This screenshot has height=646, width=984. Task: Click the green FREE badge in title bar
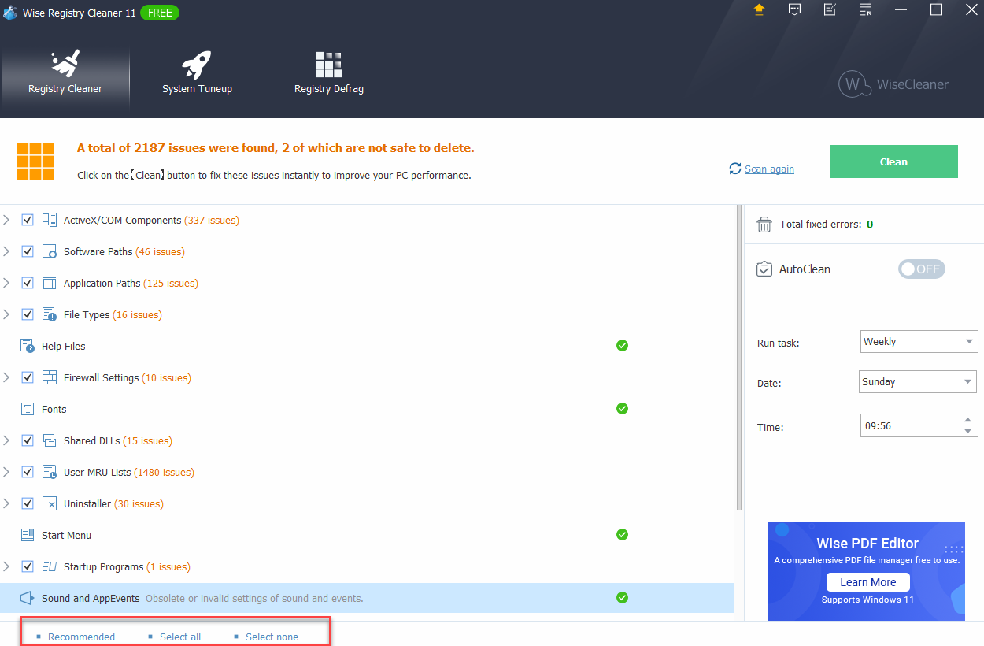click(160, 13)
